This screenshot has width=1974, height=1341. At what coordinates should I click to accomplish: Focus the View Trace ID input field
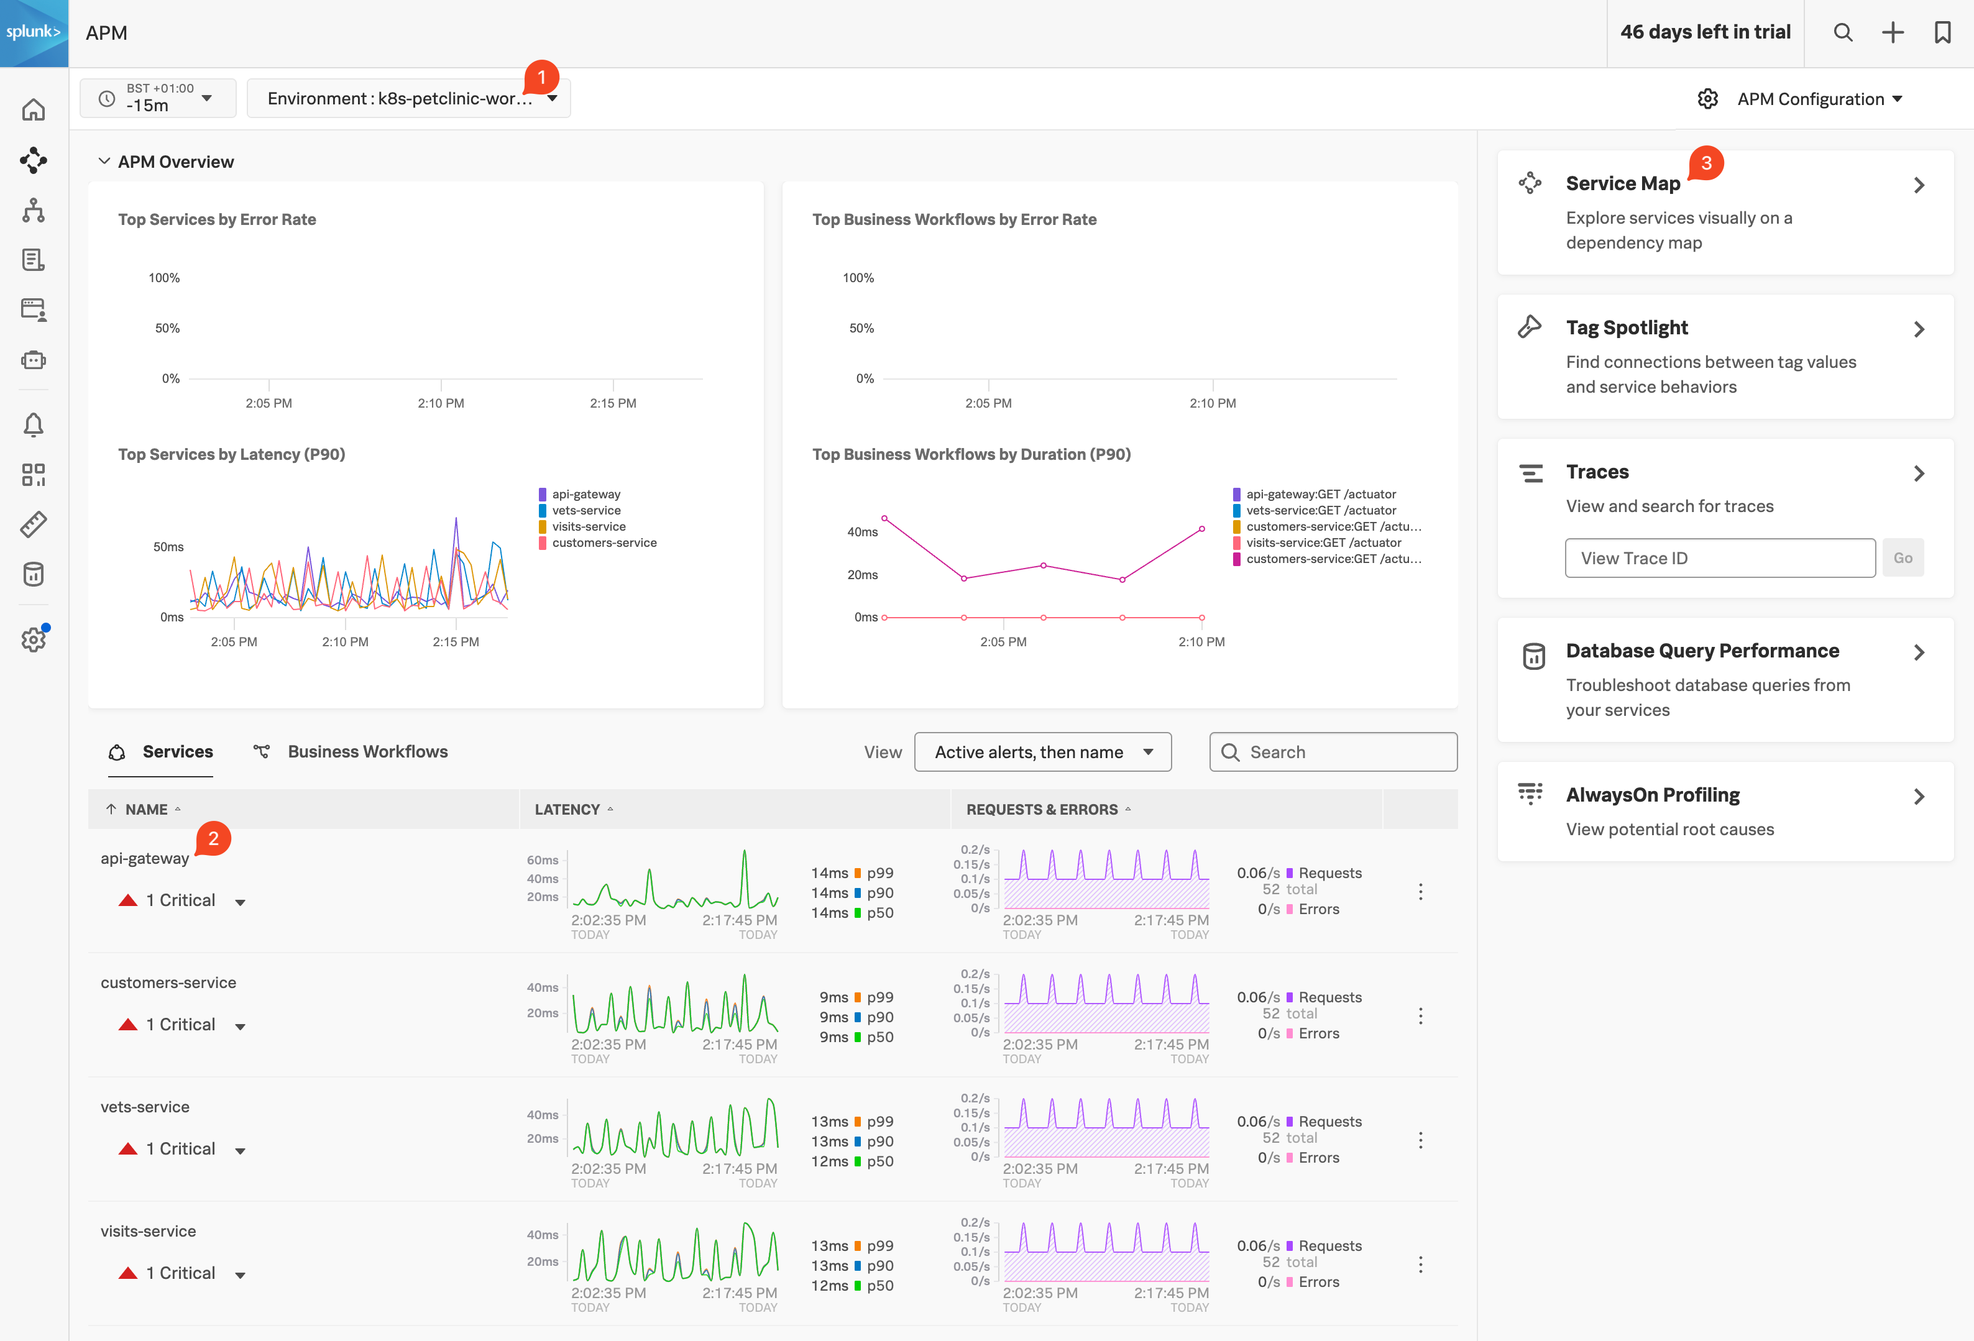pos(1720,558)
